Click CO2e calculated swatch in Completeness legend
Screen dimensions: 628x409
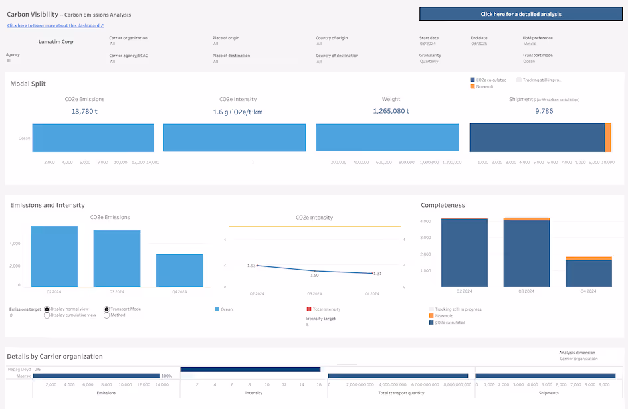coord(431,323)
